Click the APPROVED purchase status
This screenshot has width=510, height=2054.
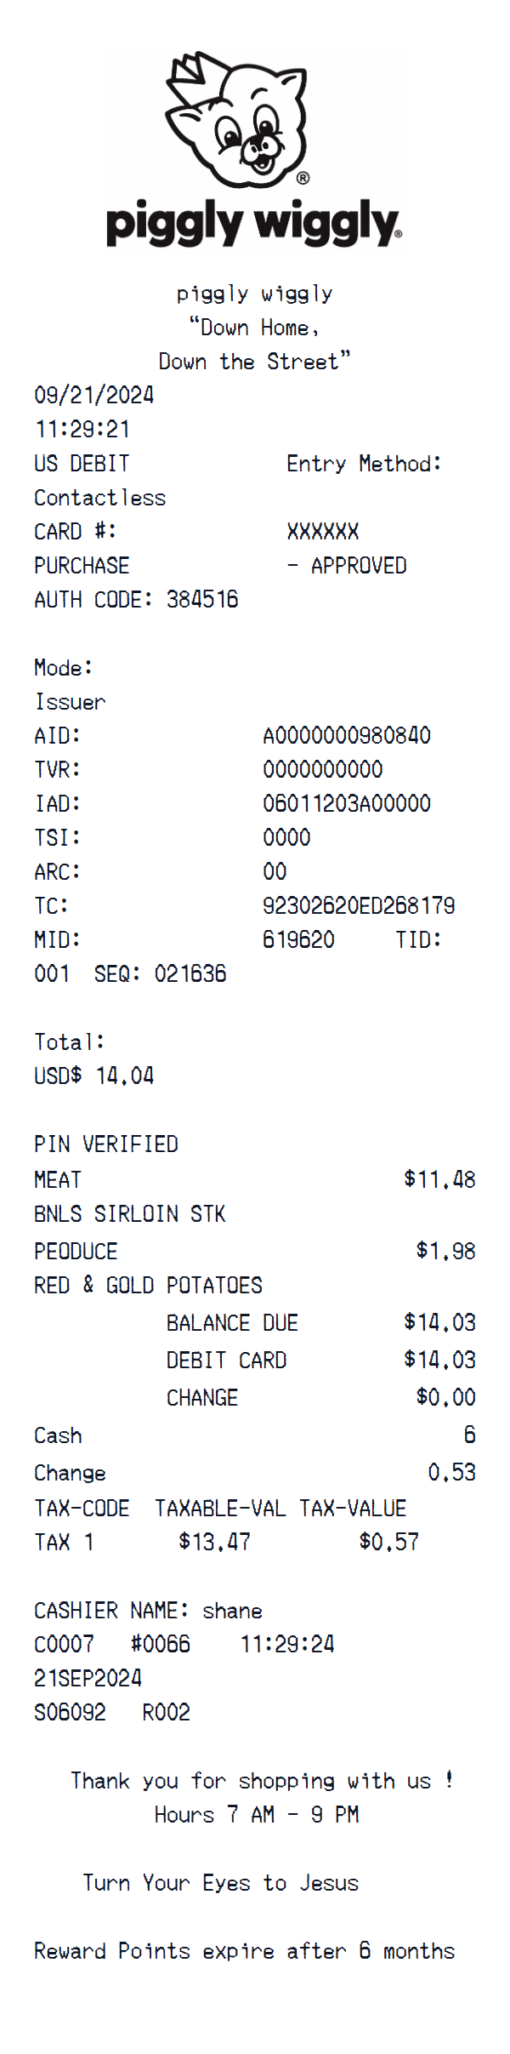(x=358, y=566)
